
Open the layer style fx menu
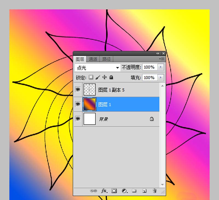pyautogui.click(x=104, y=191)
